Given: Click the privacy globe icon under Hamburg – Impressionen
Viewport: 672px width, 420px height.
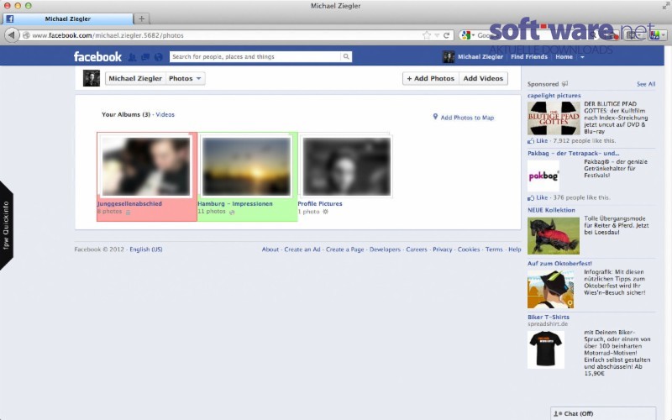Looking at the screenshot, I should click(x=232, y=212).
